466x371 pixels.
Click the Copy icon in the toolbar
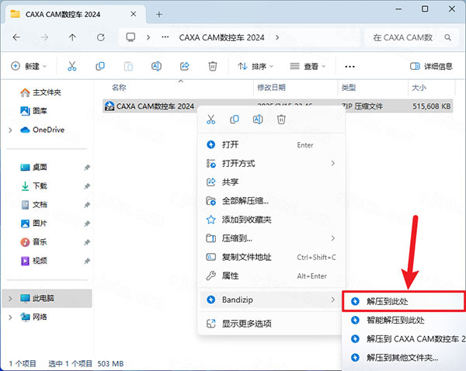(x=100, y=66)
